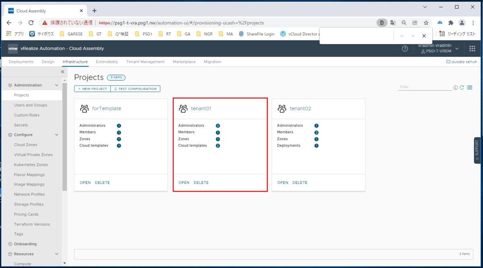
Task: Open the help question mark icon
Action: 405,49
